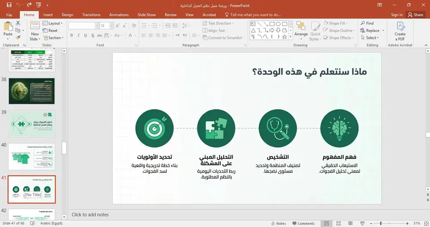
Task: Open Comments pane from status bar
Action: click(304, 224)
